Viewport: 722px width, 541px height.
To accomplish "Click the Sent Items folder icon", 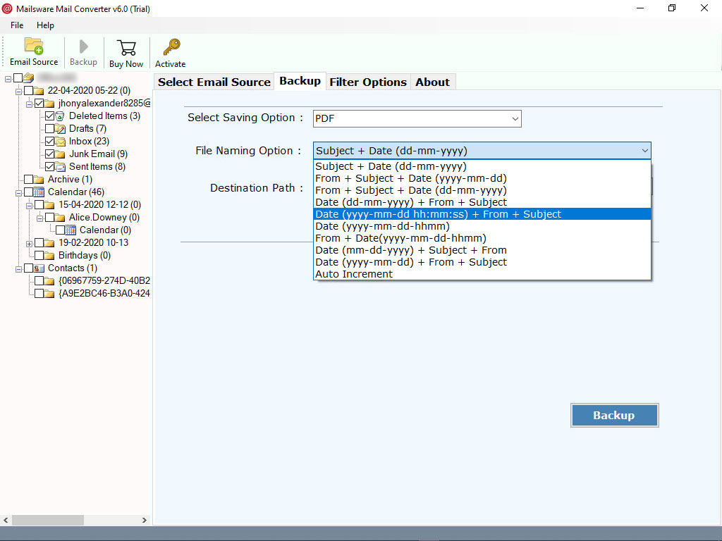I will 61,166.
